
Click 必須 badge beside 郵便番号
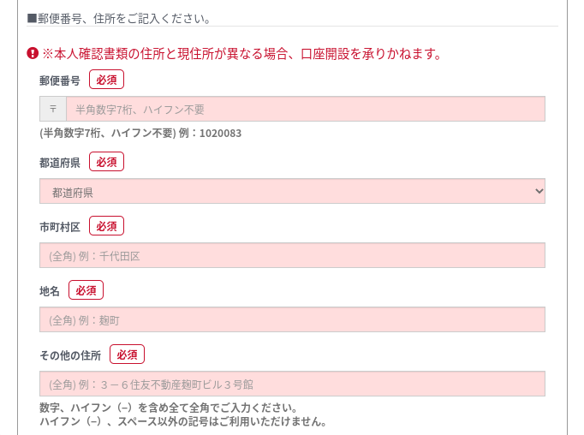pos(106,80)
